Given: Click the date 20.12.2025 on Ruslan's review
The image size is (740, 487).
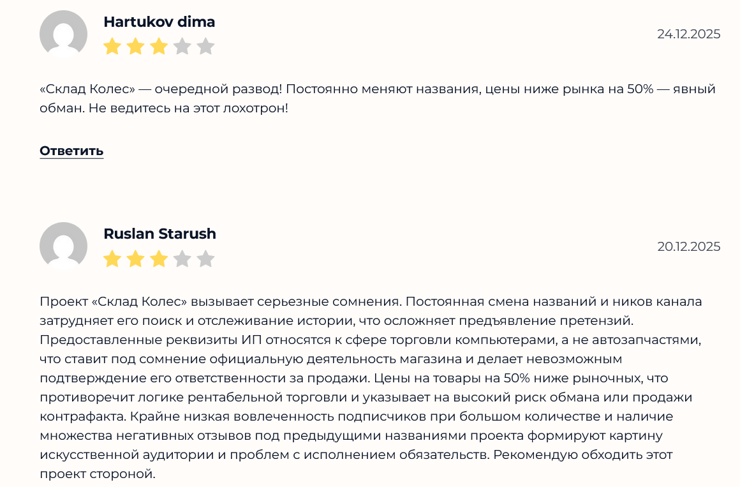Looking at the screenshot, I should (689, 246).
